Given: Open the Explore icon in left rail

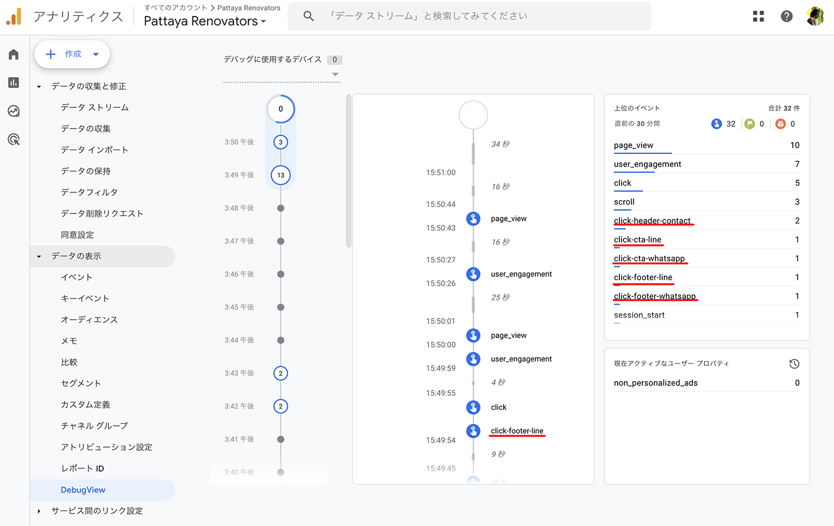Looking at the screenshot, I should click(14, 111).
